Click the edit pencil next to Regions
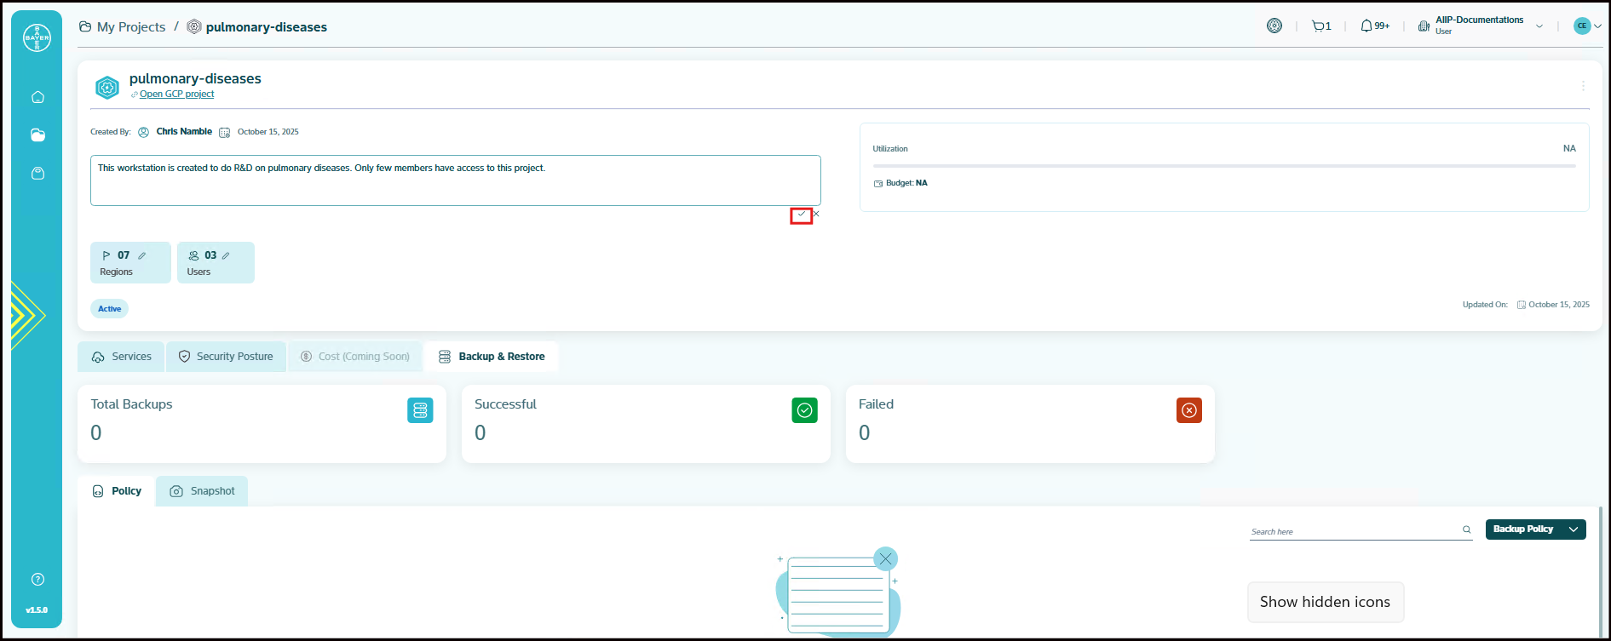 pos(142,255)
